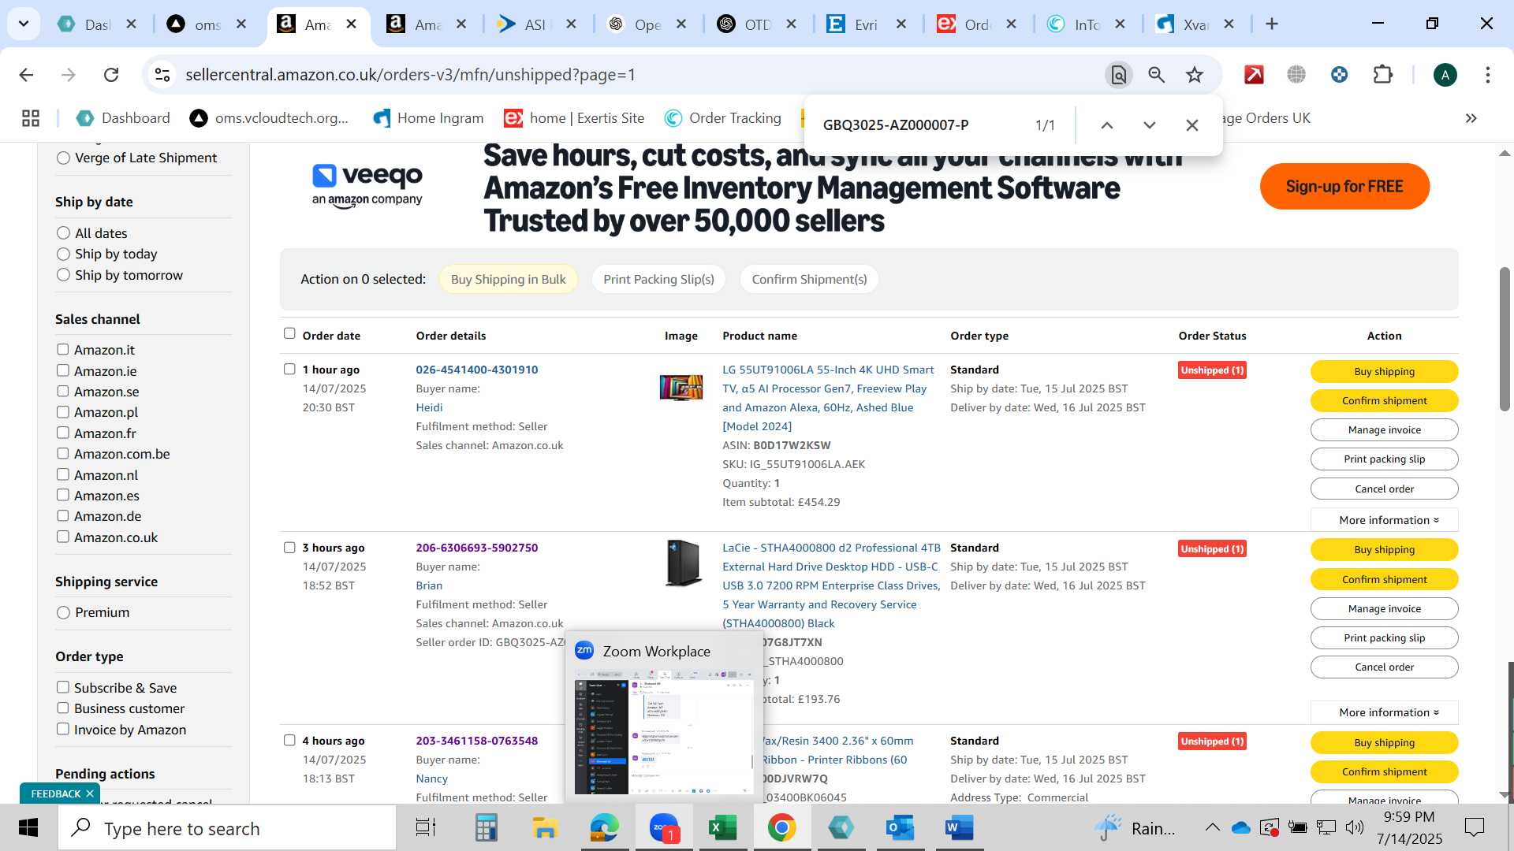This screenshot has width=1514, height=851.
Task: Close the find-in-page bar
Action: point(1192,125)
